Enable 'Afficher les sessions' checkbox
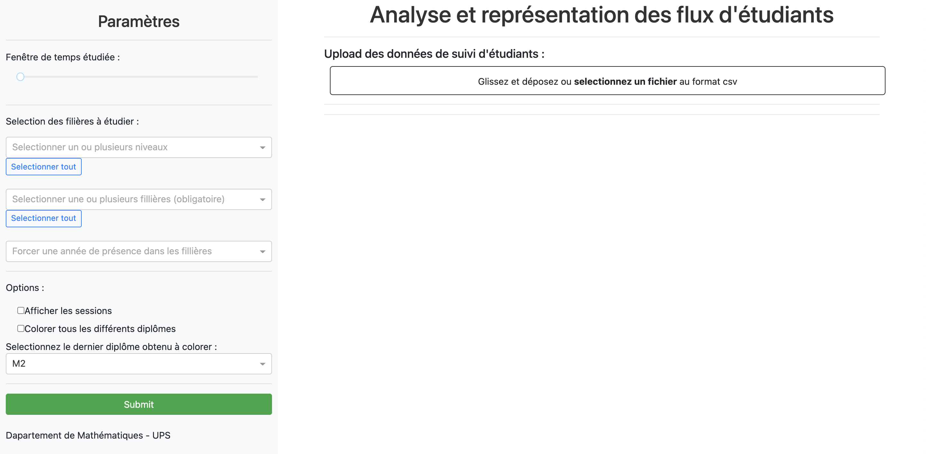926x454 pixels. coord(21,310)
